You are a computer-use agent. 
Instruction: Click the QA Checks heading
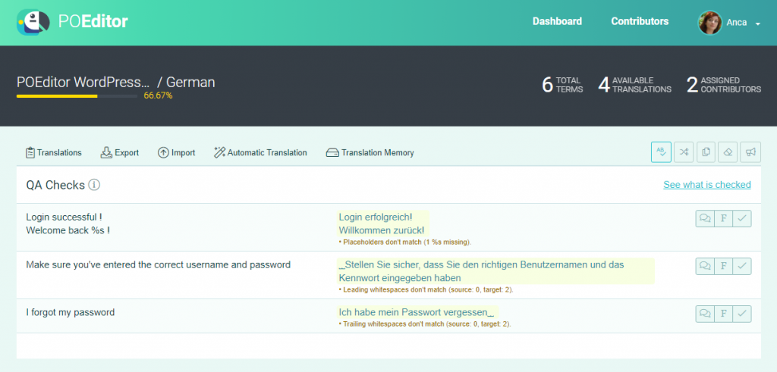(55, 185)
